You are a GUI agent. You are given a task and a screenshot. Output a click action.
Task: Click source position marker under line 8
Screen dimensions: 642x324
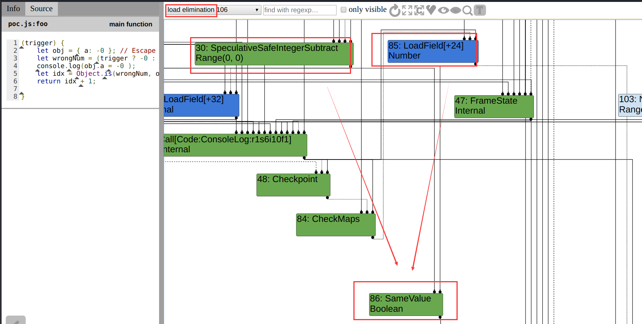[22, 93]
